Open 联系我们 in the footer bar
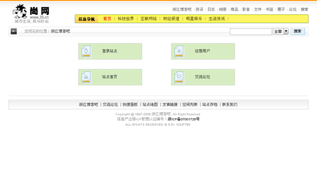The image size is (317, 195). point(230,104)
